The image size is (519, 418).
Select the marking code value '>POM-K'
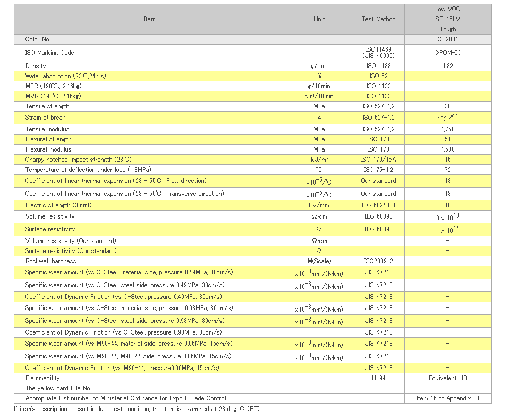pos(448,53)
